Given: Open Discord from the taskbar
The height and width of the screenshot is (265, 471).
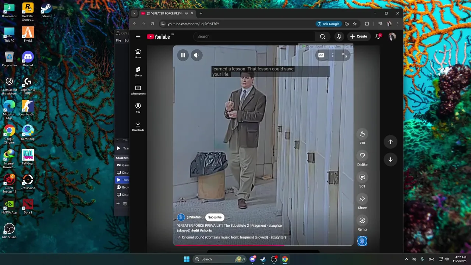Looking at the screenshot, I should [x=252, y=259].
